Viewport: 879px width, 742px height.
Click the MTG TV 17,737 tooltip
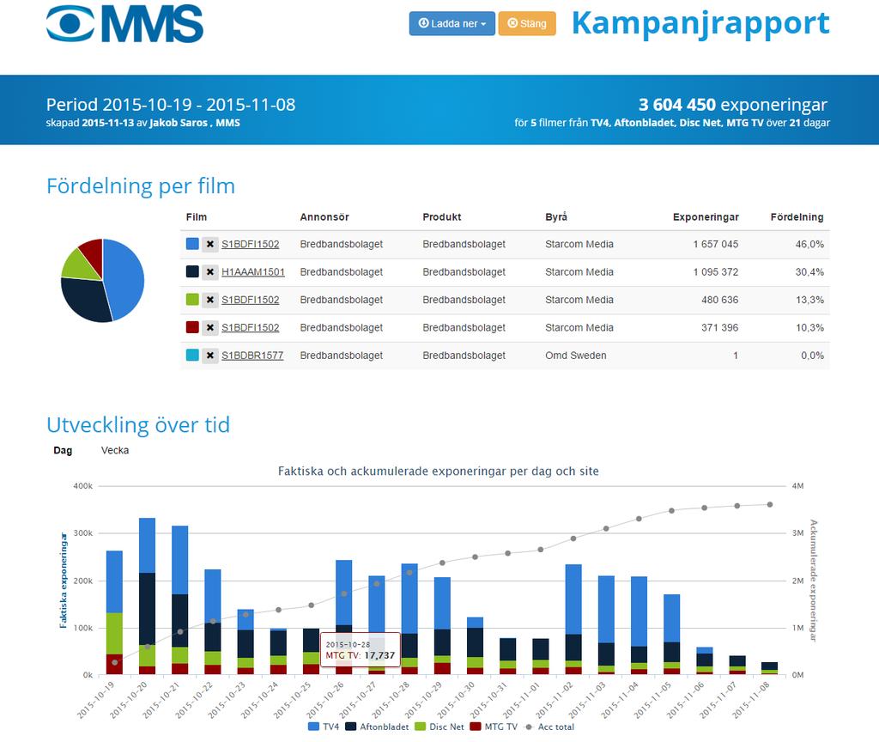click(361, 650)
